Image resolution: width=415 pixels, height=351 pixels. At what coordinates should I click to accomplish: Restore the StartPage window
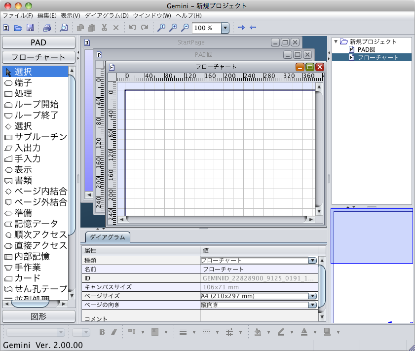point(285,42)
